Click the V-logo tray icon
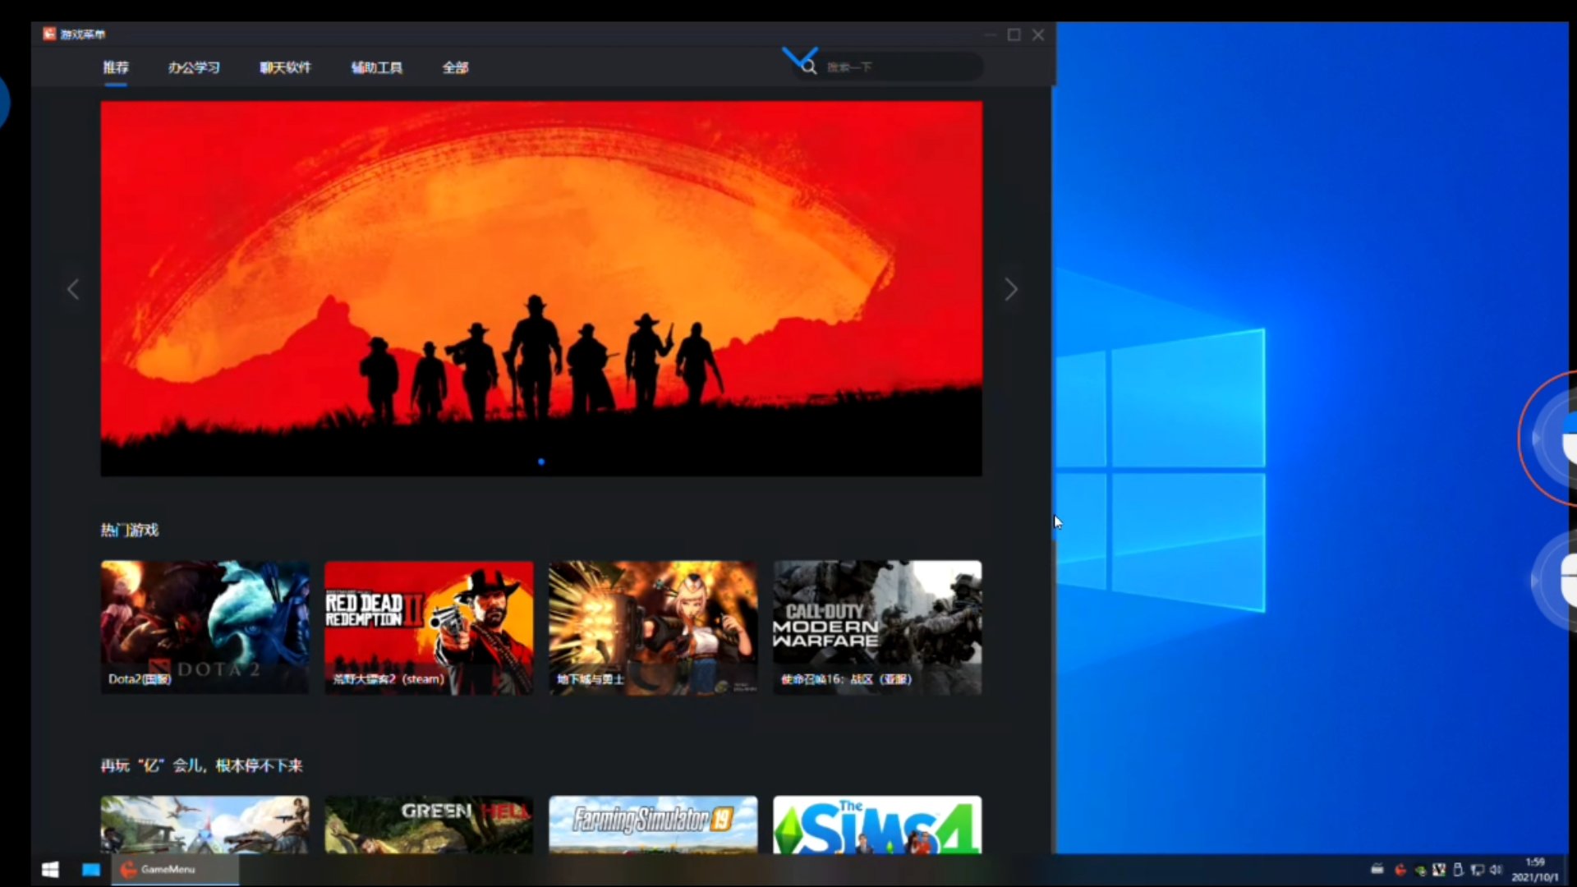1577x887 pixels. coord(1439,870)
